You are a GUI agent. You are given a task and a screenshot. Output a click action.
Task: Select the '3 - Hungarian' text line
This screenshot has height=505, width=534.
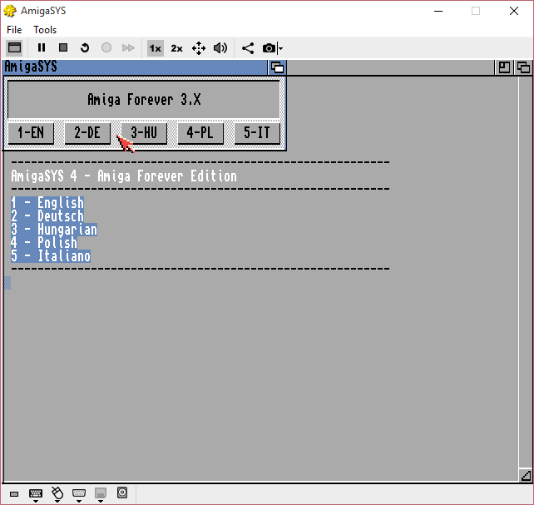(x=54, y=230)
